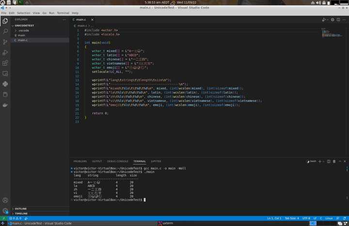Viewport: 349px width, 226px height.
Task: Open the Search view in activity bar
Action: [x=5, y=31]
